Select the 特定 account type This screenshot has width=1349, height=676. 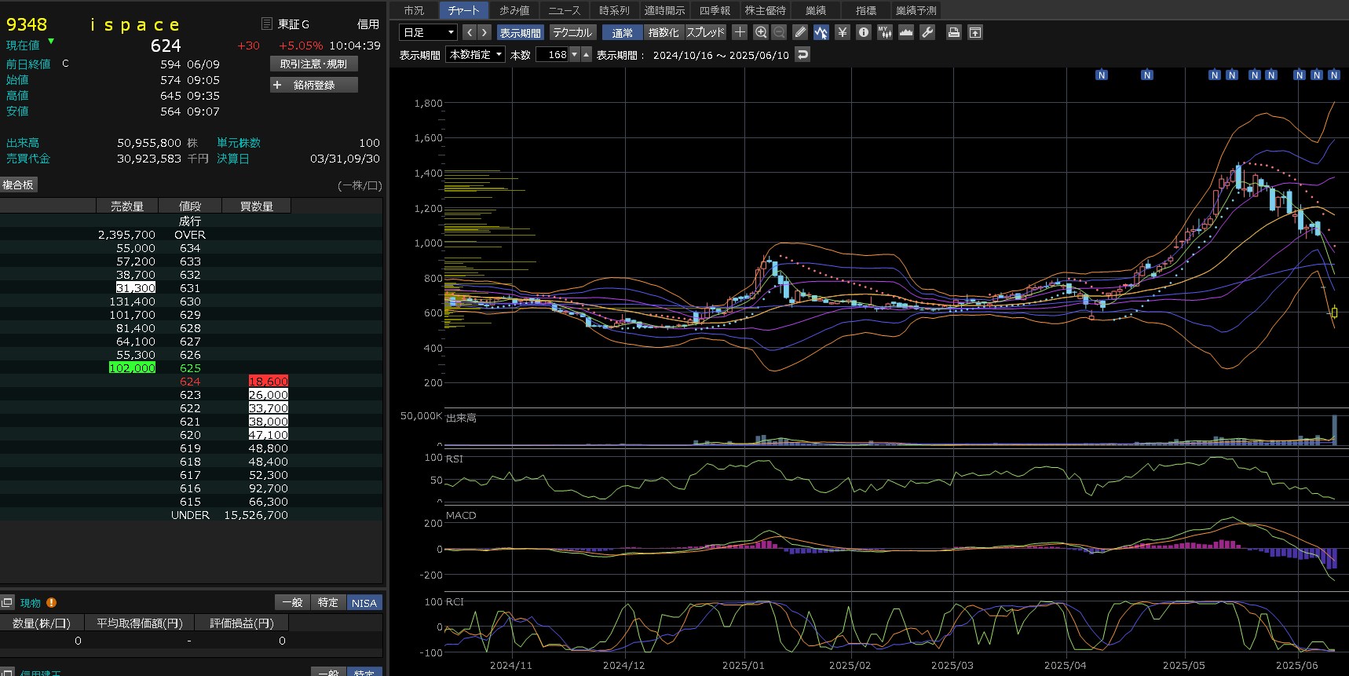pyautogui.click(x=328, y=602)
